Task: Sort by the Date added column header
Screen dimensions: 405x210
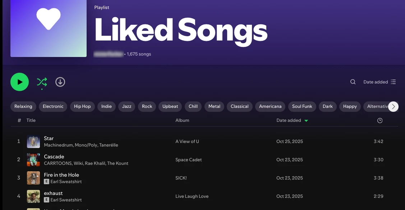Action: (x=289, y=120)
